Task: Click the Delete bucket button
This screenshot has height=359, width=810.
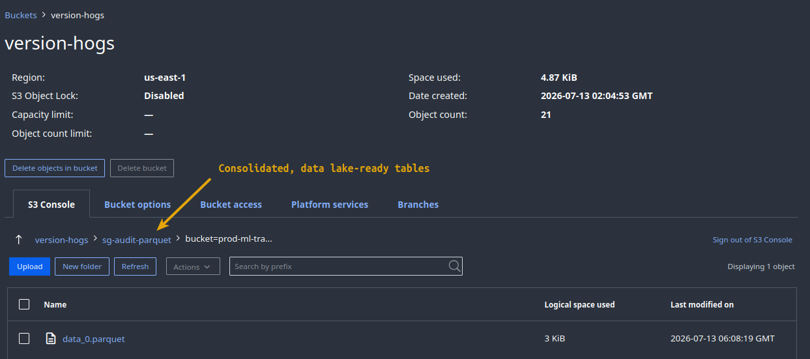Action: (142, 168)
